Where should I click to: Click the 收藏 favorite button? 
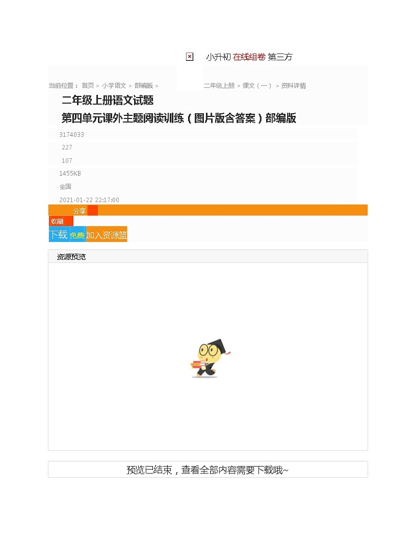(57, 221)
